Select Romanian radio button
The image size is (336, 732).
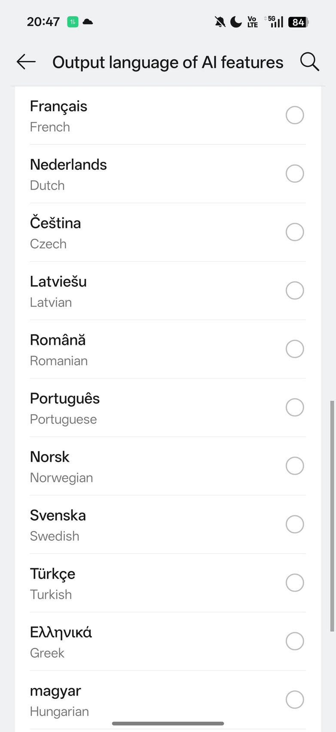(x=295, y=349)
